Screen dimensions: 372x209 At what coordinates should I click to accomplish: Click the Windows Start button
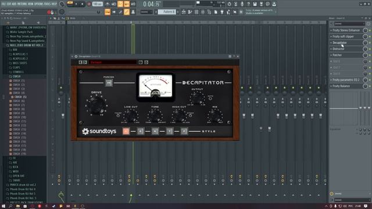click(x=3, y=206)
